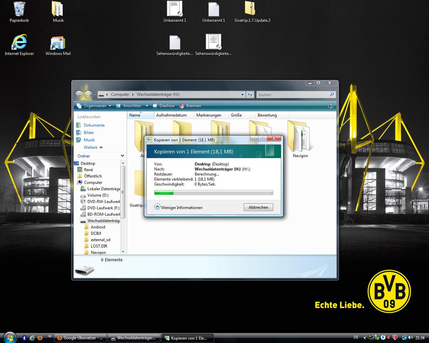This screenshot has width=429, height=343.
Task: Launch Internet Explorer from the desktop
Action: (x=19, y=45)
